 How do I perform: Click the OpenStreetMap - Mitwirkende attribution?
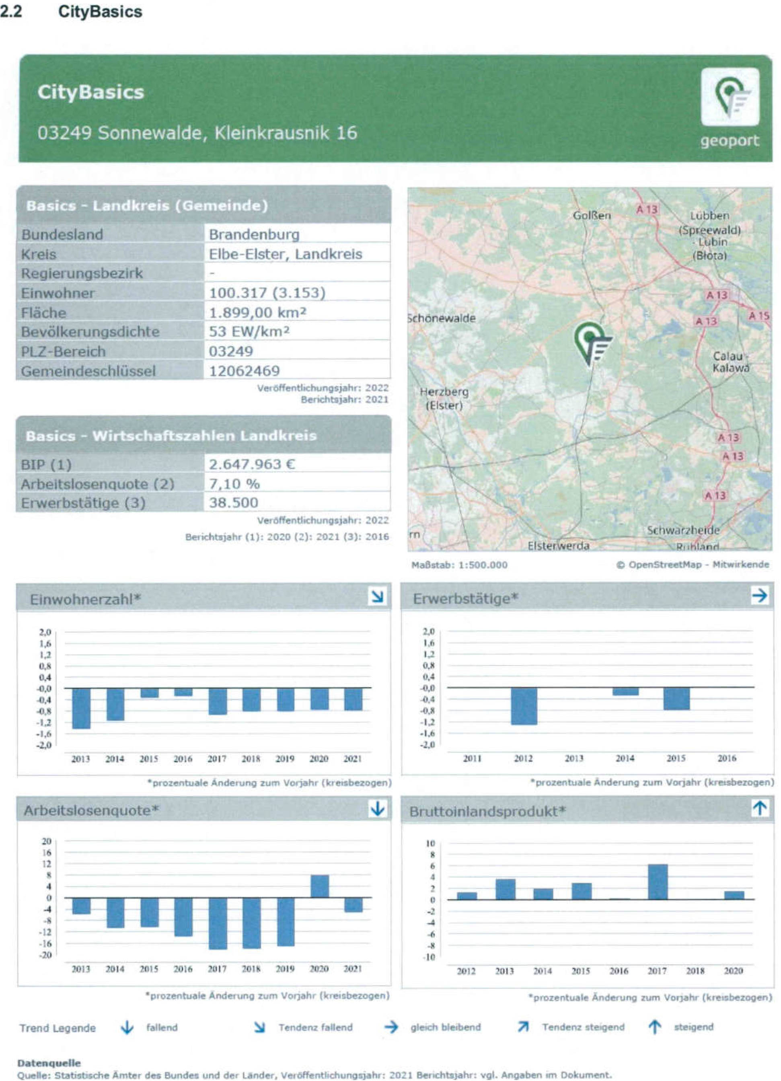click(693, 565)
